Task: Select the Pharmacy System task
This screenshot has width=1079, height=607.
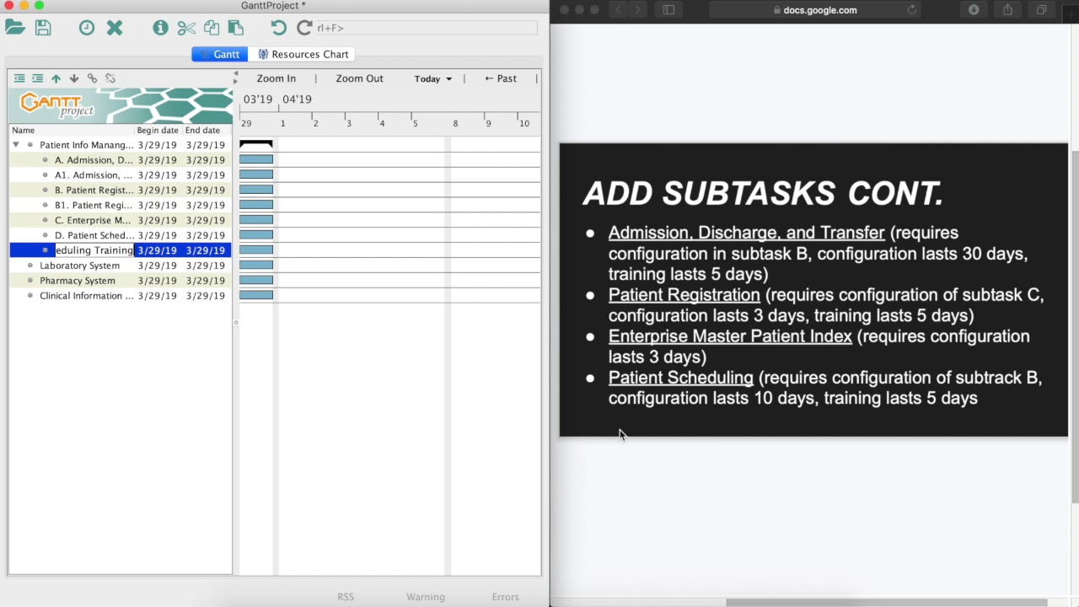Action: point(120,281)
